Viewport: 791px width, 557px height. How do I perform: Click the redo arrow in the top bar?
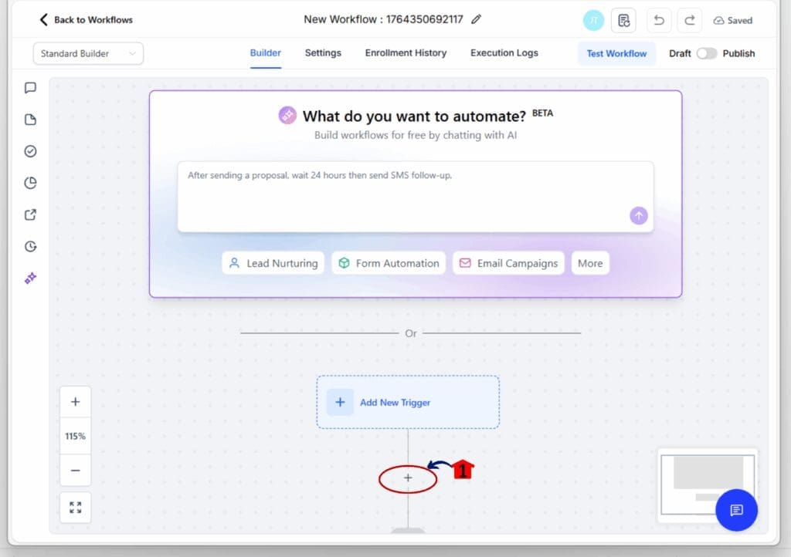pos(689,20)
